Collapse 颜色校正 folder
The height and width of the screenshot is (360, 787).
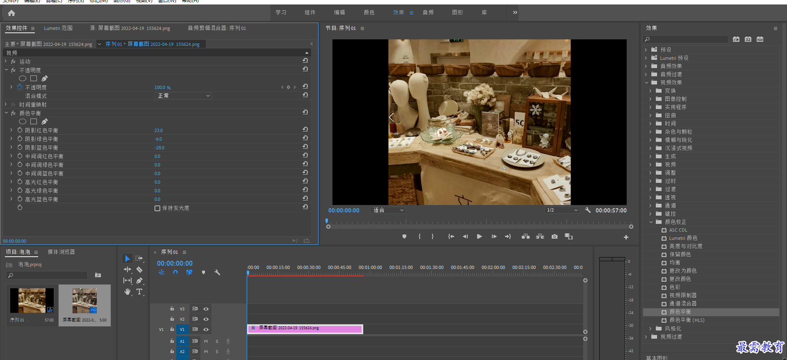click(651, 222)
